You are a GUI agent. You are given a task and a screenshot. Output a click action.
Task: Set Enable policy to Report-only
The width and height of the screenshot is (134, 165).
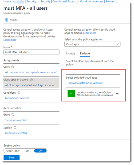[13, 151]
